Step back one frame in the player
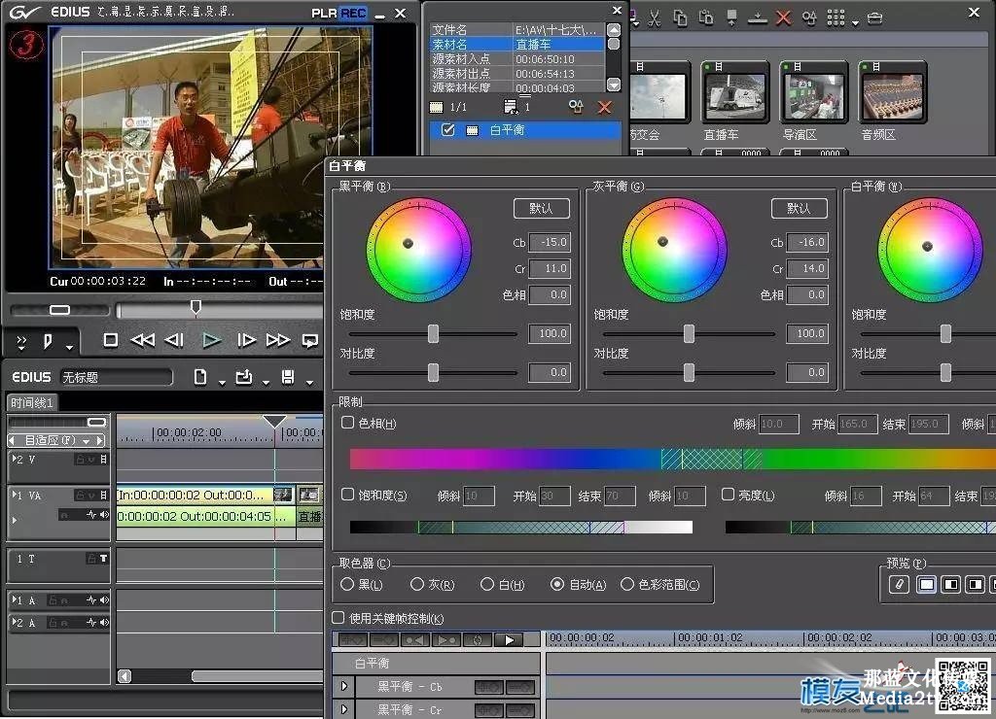 (175, 340)
